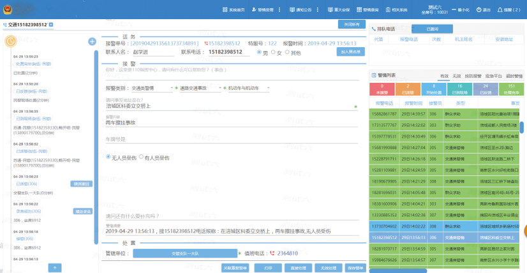Viewport: 527px width, 273px height.
Task: Close the 交通15182398512 tab
Action: point(51,25)
